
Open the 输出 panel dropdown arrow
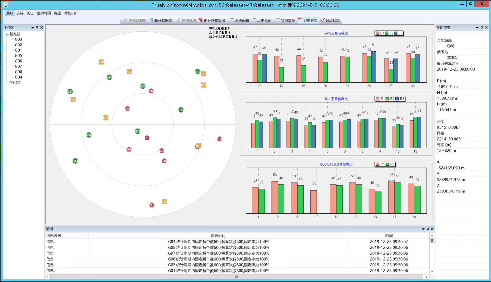tap(423, 229)
